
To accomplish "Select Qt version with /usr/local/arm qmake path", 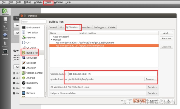I will 104,43.
